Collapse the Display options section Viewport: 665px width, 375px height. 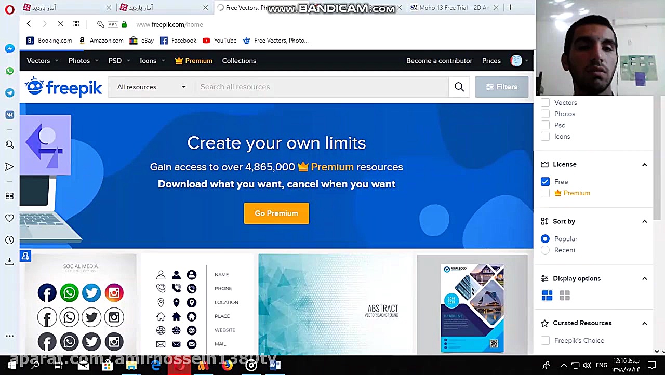tap(644, 279)
